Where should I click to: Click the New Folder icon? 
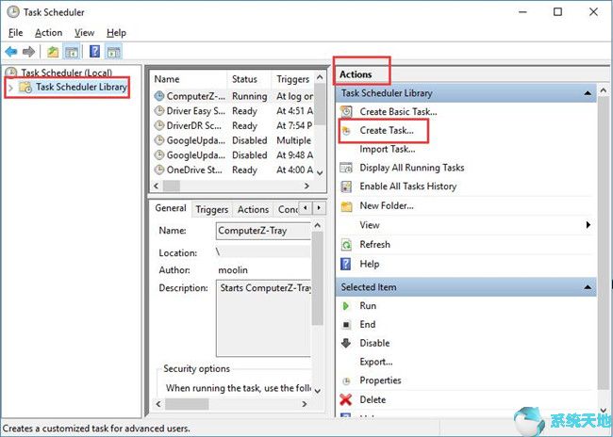pos(346,206)
